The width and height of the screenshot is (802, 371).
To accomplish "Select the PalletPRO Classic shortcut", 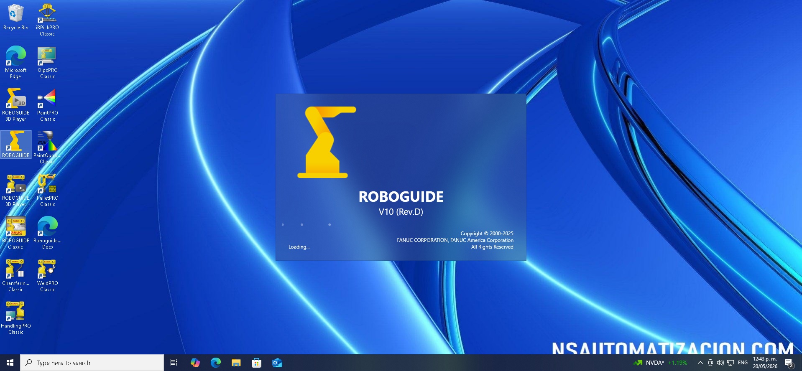I will pos(47,190).
